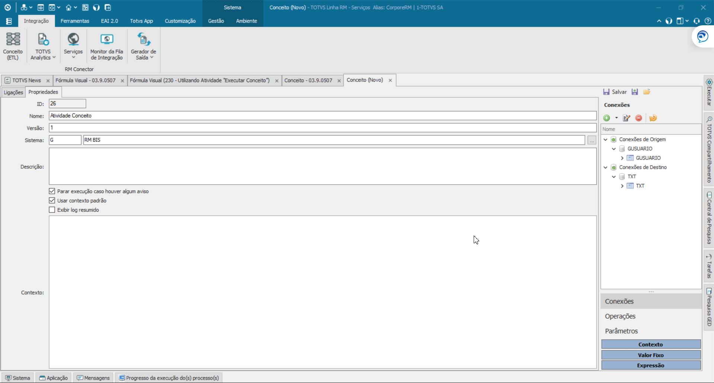
Task: Open the Mensagens bottom panel tab
Action: (x=93, y=378)
